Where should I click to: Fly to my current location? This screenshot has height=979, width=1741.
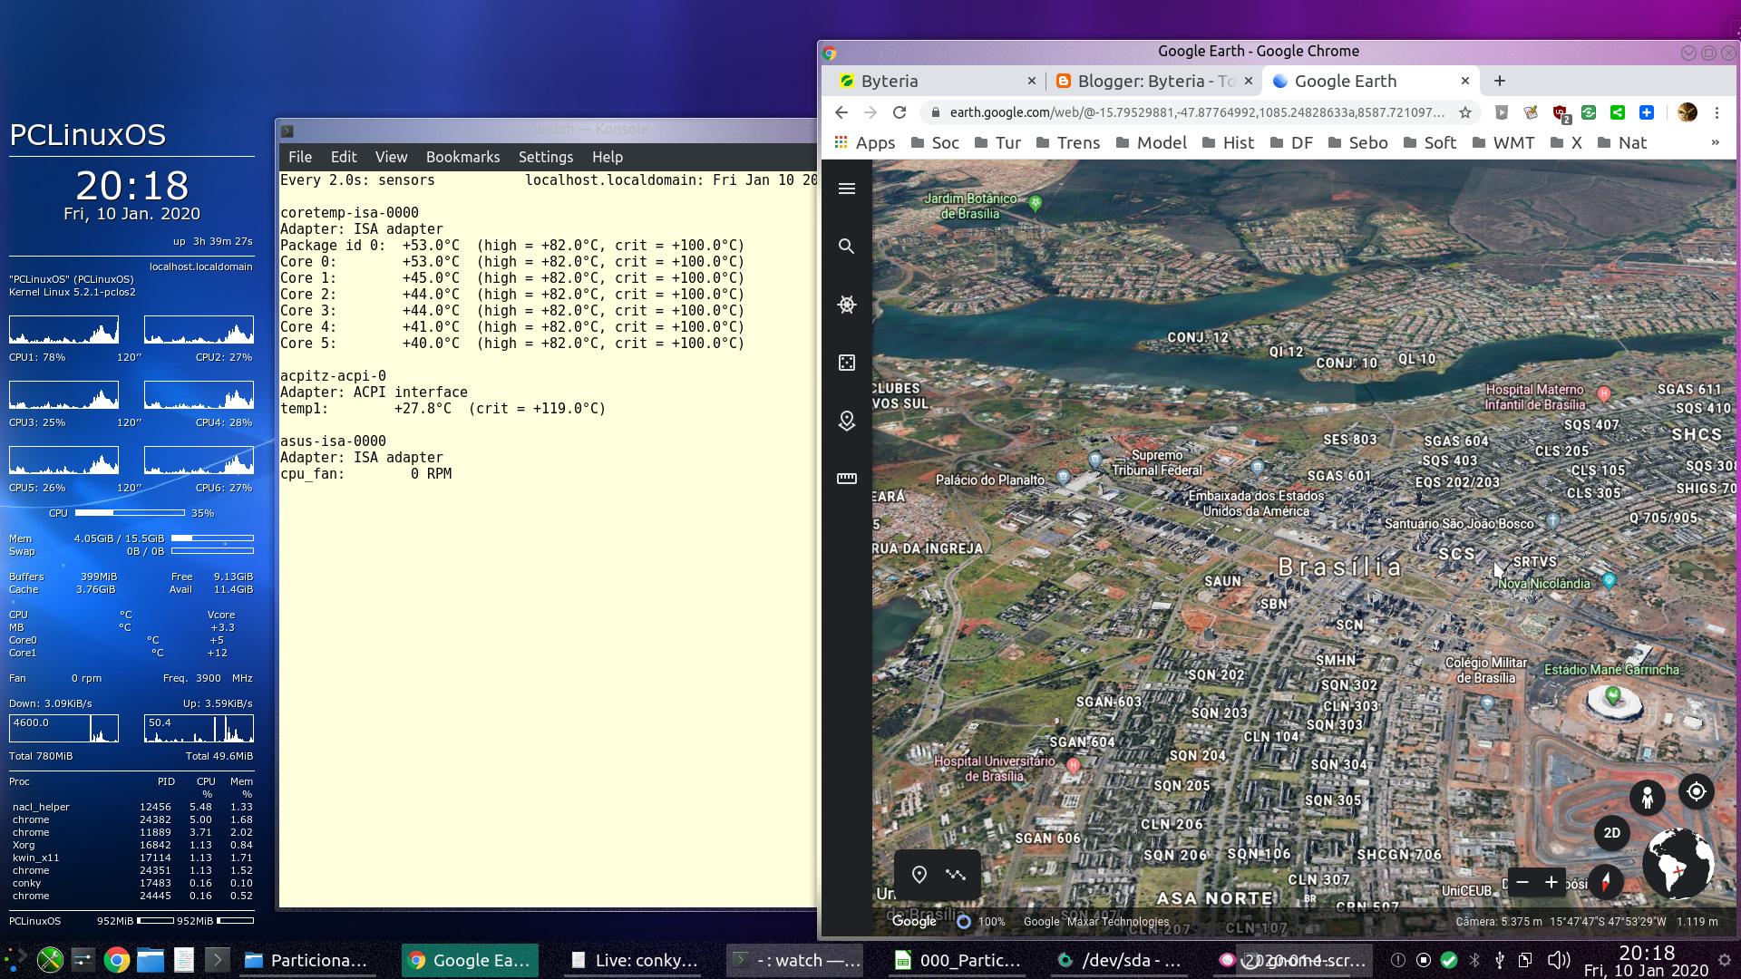[x=1697, y=791]
